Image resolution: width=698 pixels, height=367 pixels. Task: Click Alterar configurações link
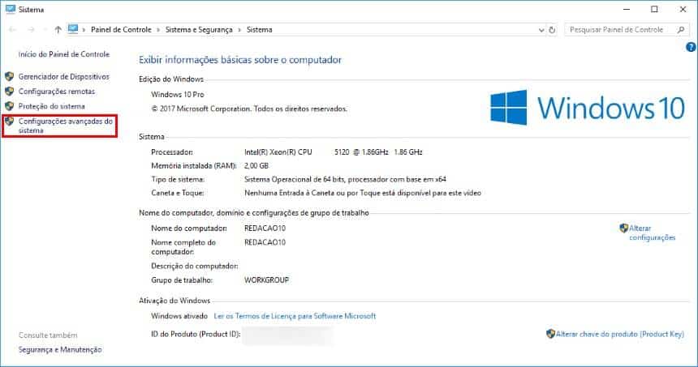tap(653, 233)
